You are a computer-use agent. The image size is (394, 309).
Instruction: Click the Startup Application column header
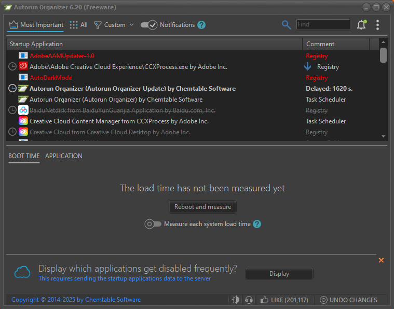tap(155, 44)
